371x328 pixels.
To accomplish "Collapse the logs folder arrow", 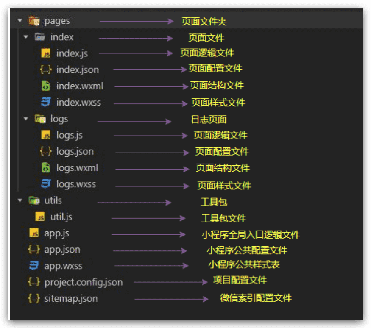I will point(26,119).
